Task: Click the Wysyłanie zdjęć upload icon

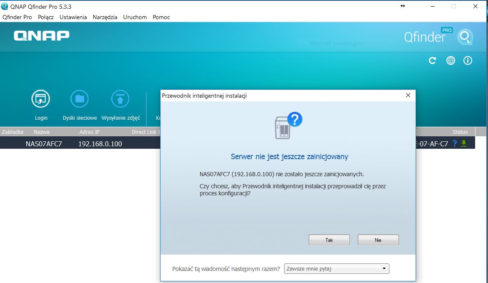Action: click(120, 99)
